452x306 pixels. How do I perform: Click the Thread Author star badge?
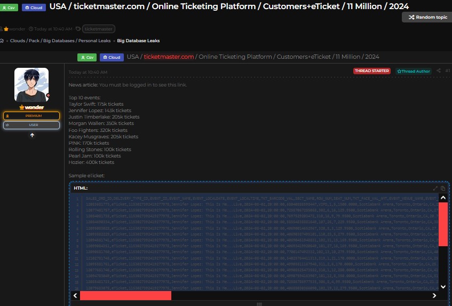coord(414,71)
